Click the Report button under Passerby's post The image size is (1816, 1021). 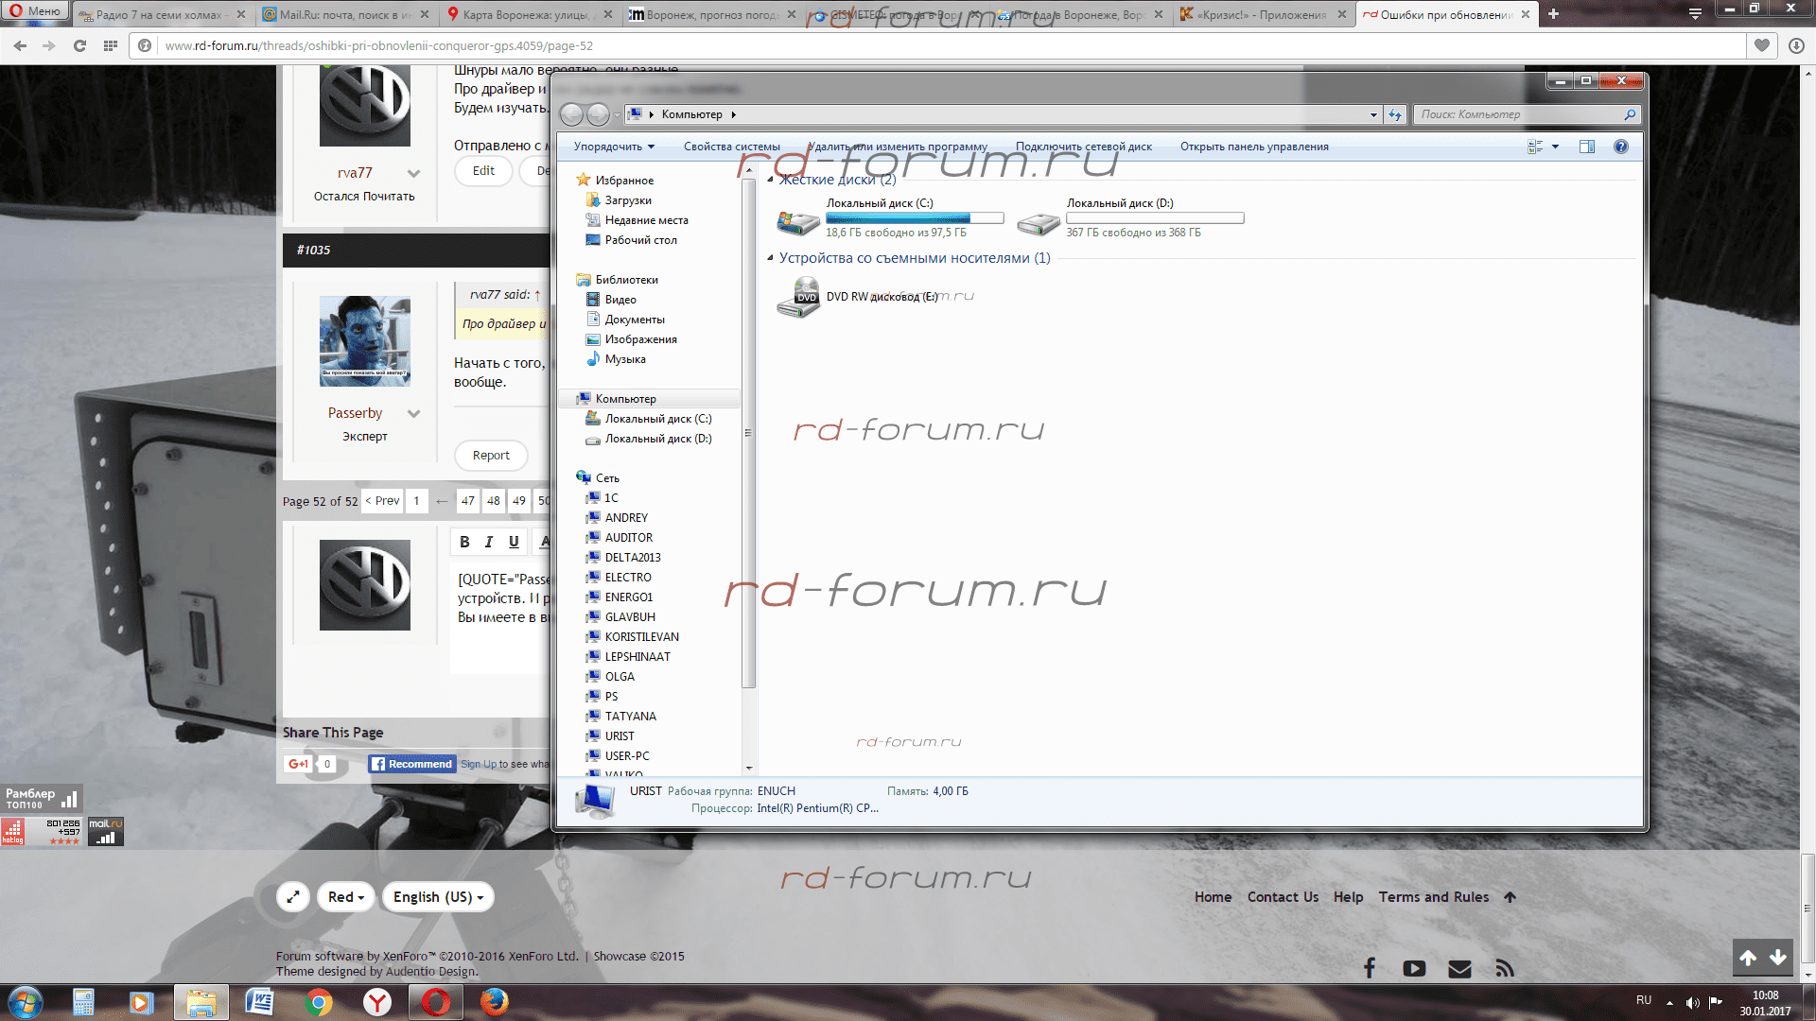click(x=491, y=456)
